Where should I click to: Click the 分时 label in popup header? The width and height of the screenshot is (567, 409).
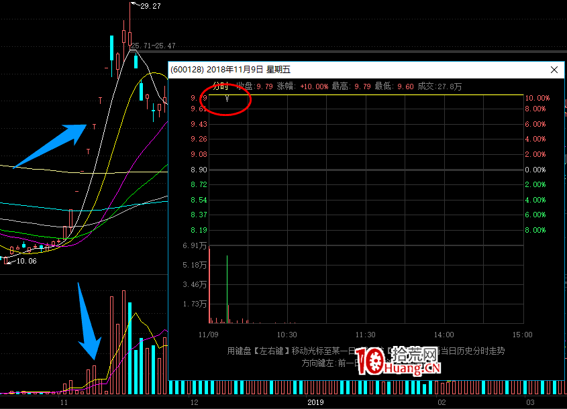point(221,86)
